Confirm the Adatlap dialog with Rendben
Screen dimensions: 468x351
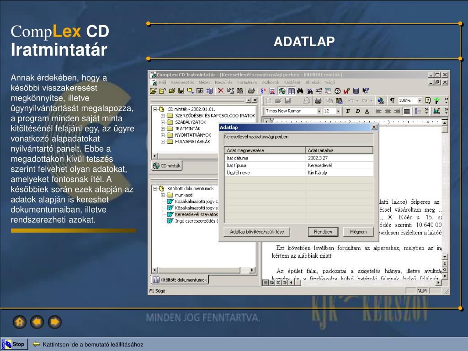point(323,232)
